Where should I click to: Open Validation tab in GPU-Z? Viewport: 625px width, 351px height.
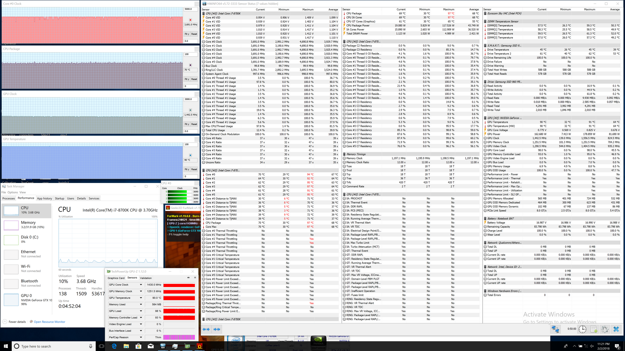coord(146,278)
